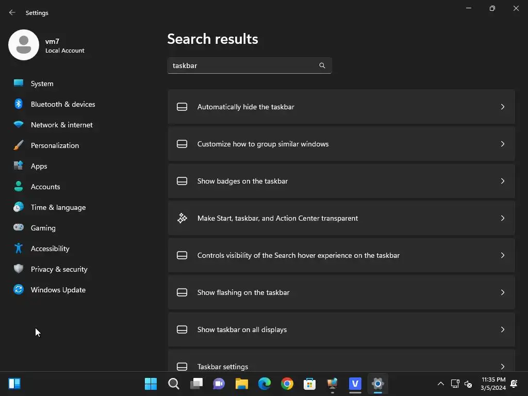
Task: Show hidden icons in system tray
Action: [440, 384]
